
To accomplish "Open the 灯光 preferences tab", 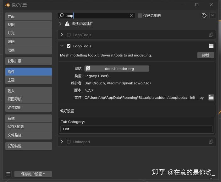I will coord(29,33).
